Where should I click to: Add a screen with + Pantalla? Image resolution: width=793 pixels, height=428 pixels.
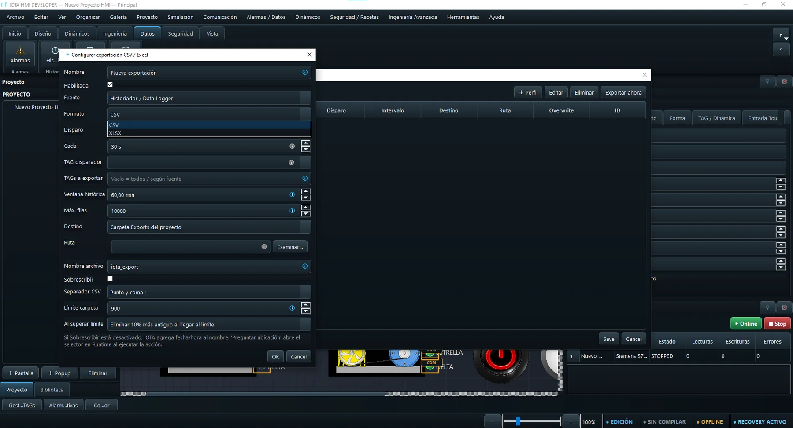coord(21,373)
